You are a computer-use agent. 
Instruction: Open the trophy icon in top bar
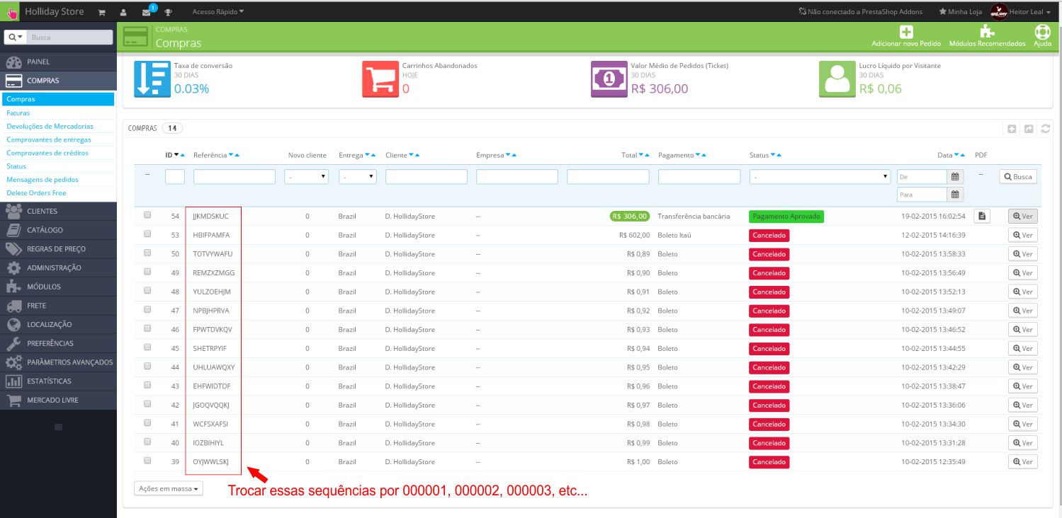(x=168, y=12)
